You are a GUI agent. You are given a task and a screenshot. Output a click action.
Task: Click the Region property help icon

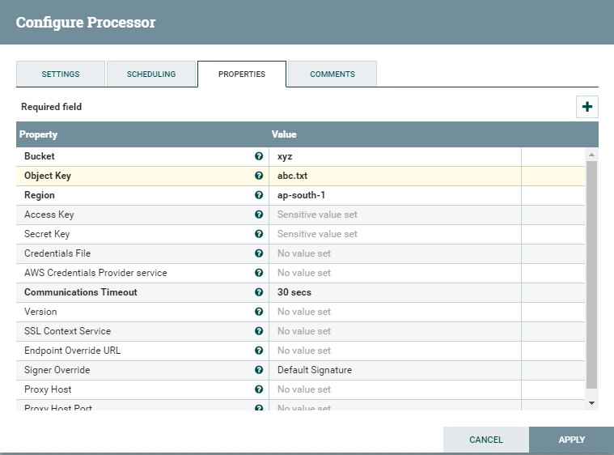(259, 195)
